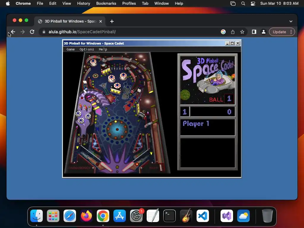Click the date and time clock

(279, 3)
